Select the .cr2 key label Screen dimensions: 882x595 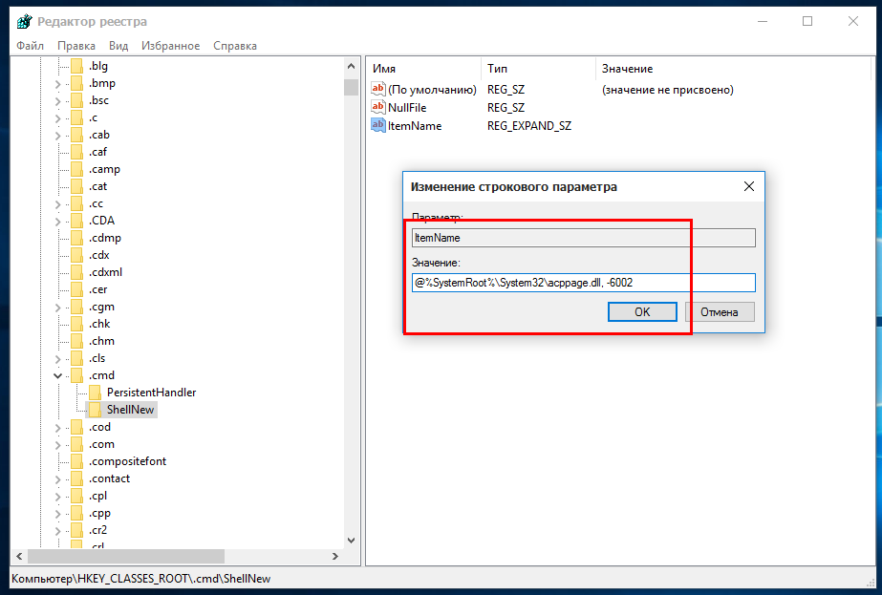coord(97,530)
